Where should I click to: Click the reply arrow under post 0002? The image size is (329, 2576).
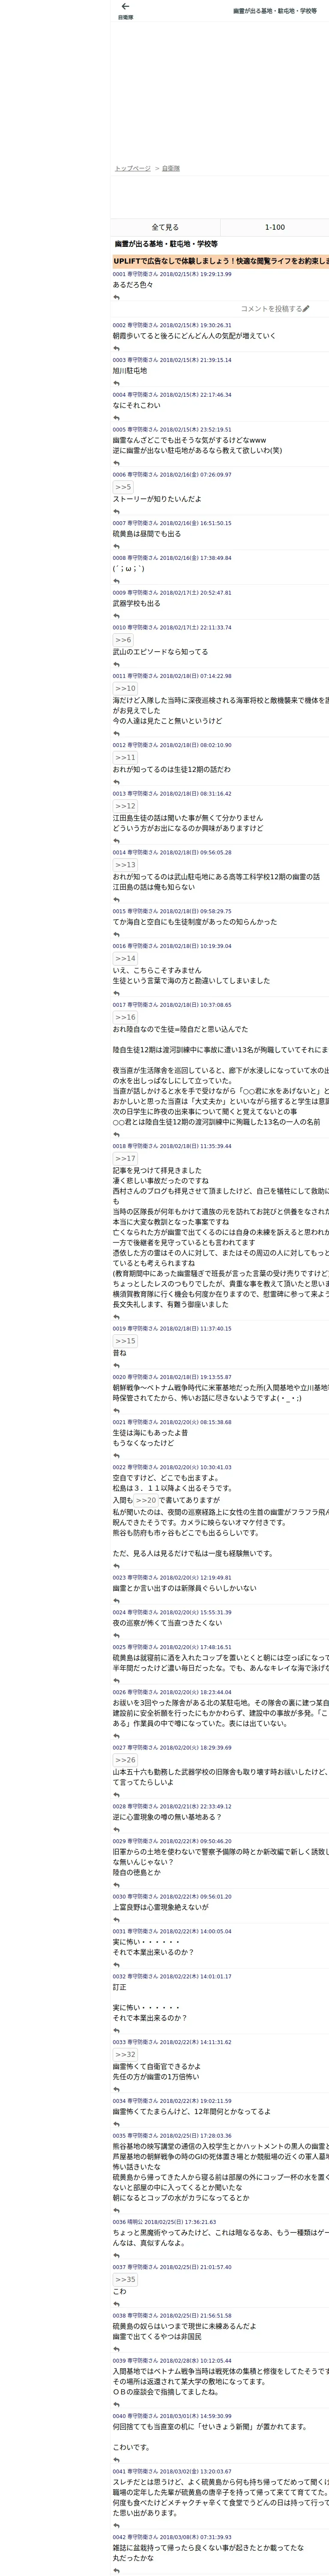tap(117, 349)
